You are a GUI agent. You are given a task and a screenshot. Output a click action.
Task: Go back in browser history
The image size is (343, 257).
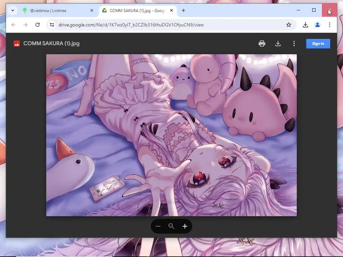point(13,25)
